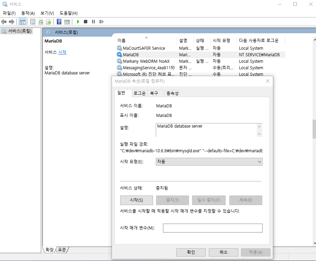Stop the service with square icon

(86, 22)
